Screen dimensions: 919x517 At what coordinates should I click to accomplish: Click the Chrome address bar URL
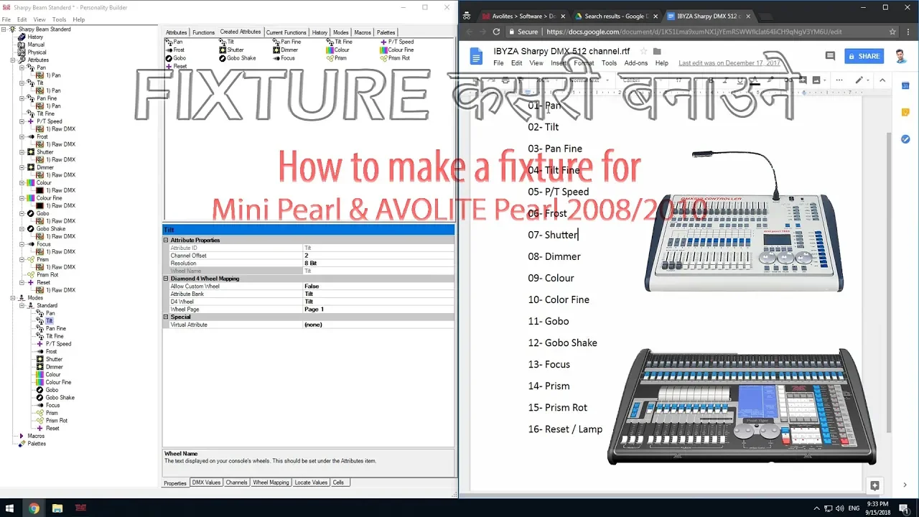point(694,32)
